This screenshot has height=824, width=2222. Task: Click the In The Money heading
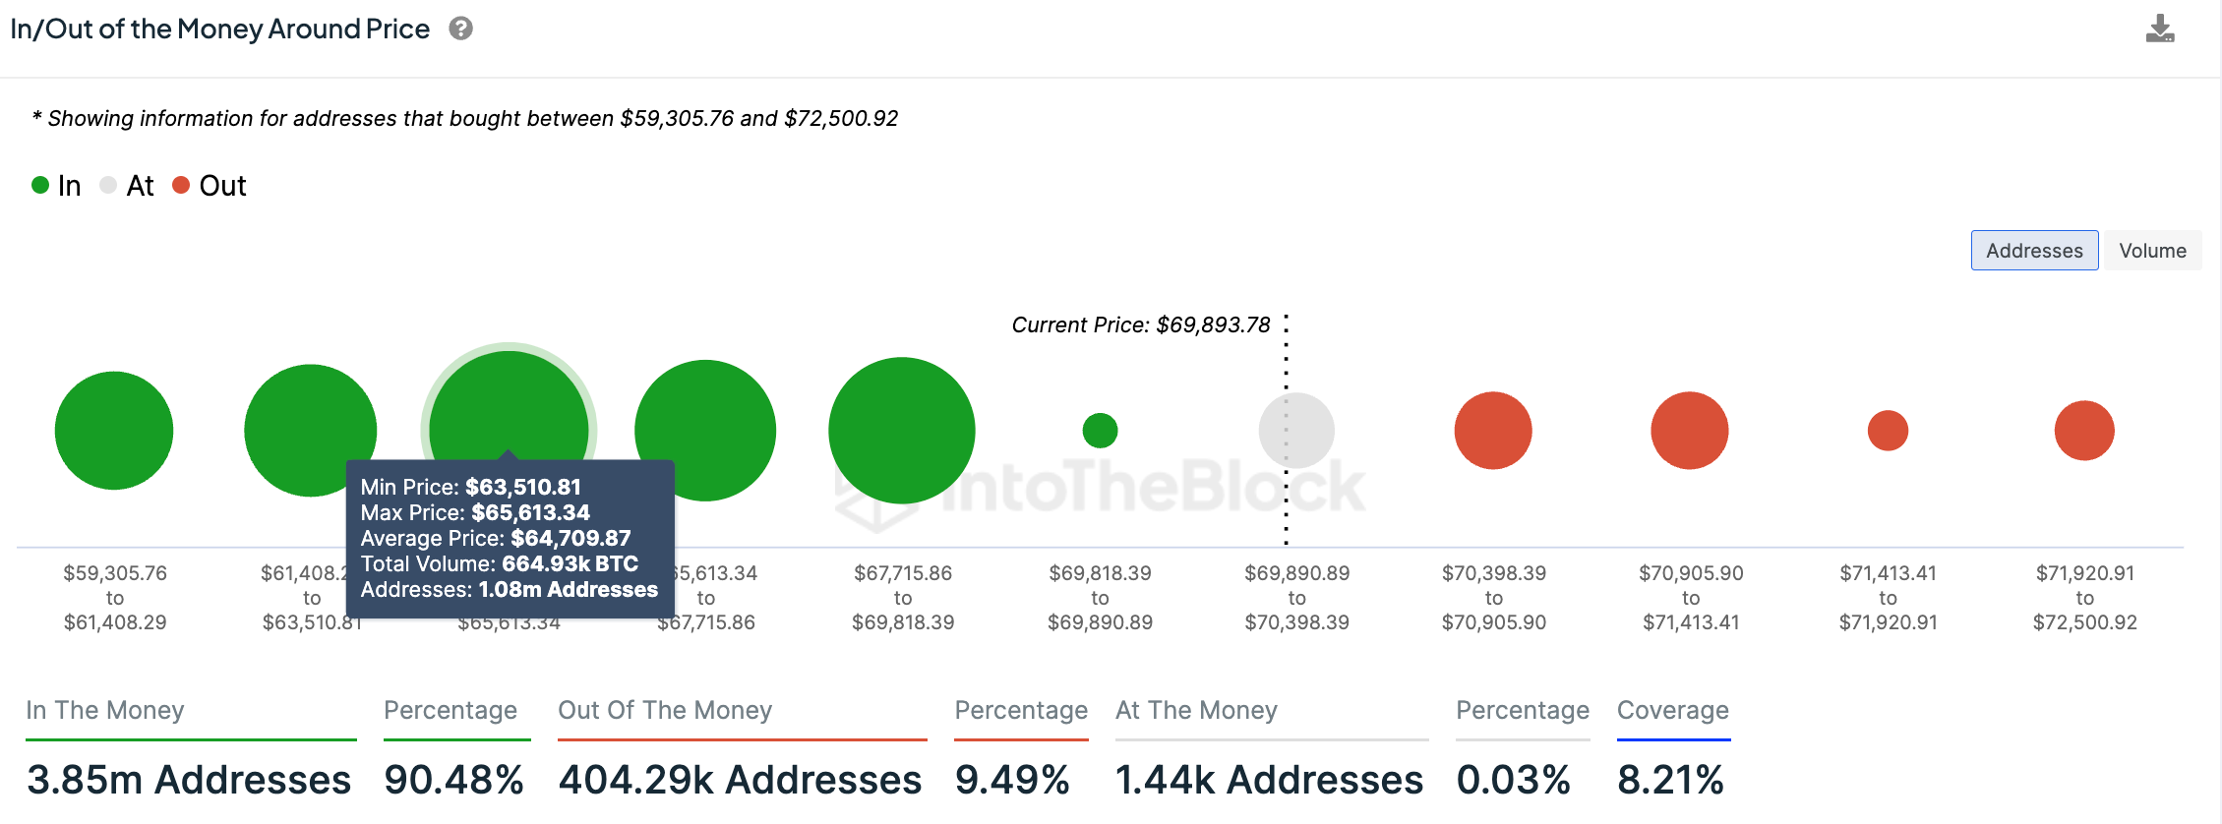click(x=105, y=710)
